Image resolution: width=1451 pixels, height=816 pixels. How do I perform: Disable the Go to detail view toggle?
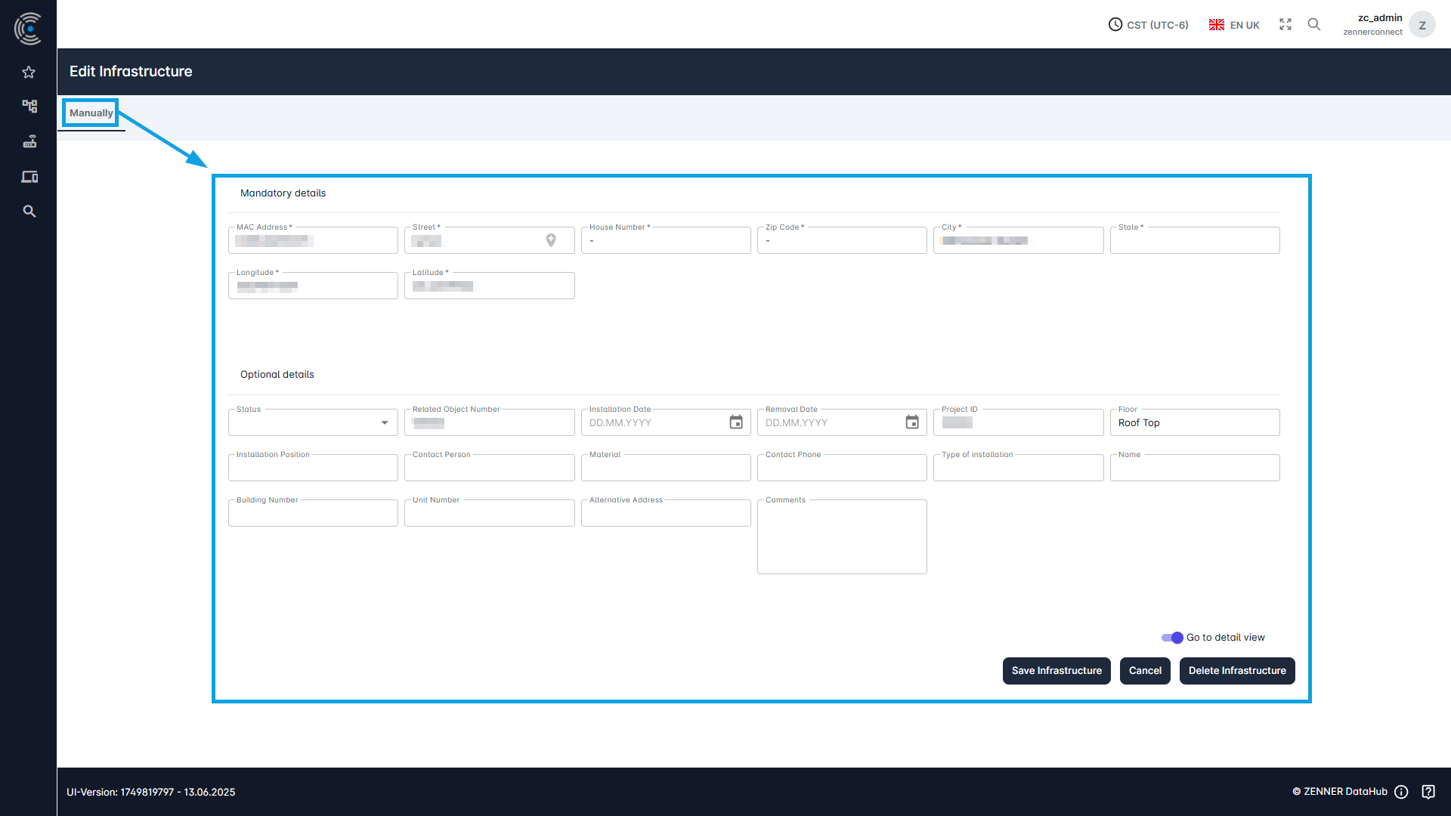(x=1172, y=638)
